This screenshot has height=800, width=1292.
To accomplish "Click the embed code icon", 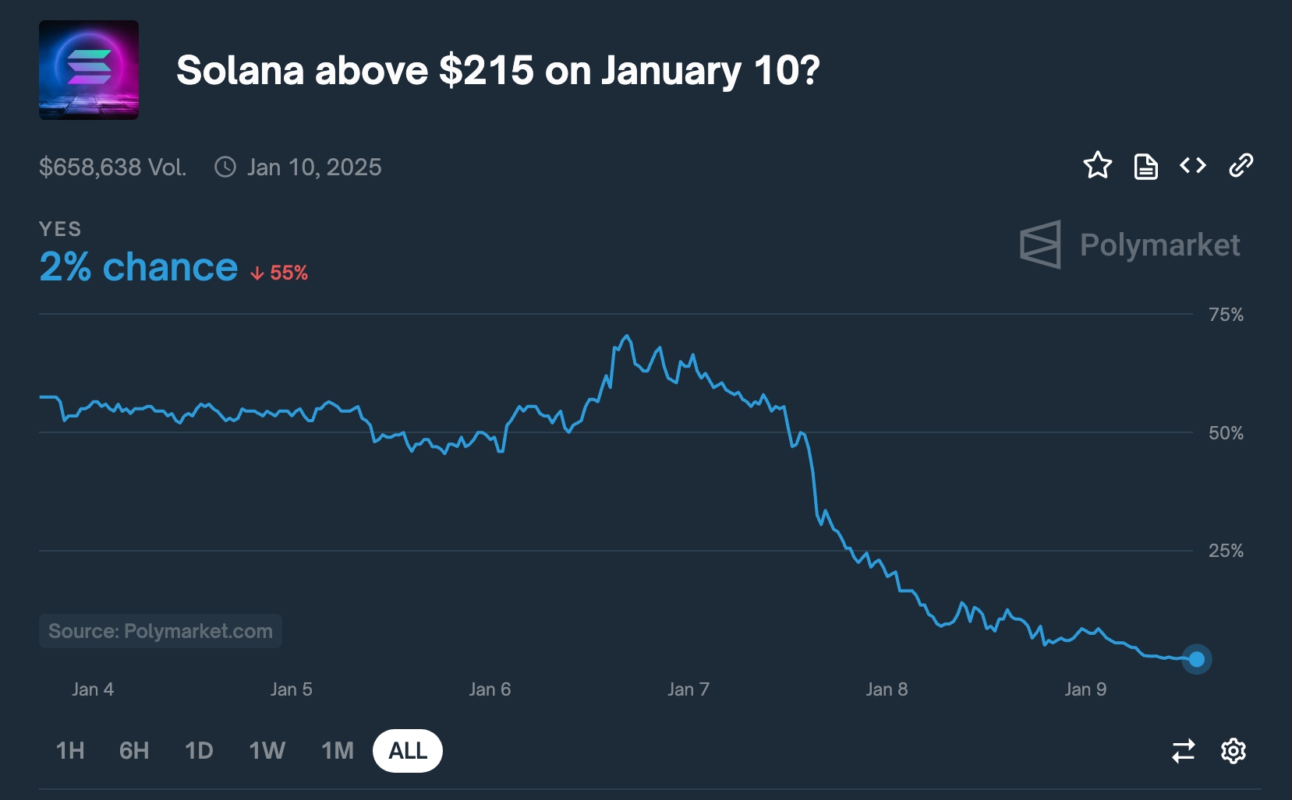I will pyautogui.click(x=1193, y=165).
